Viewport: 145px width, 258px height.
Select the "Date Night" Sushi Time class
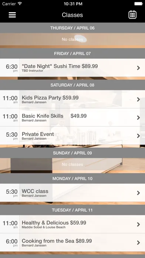click(x=72, y=67)
